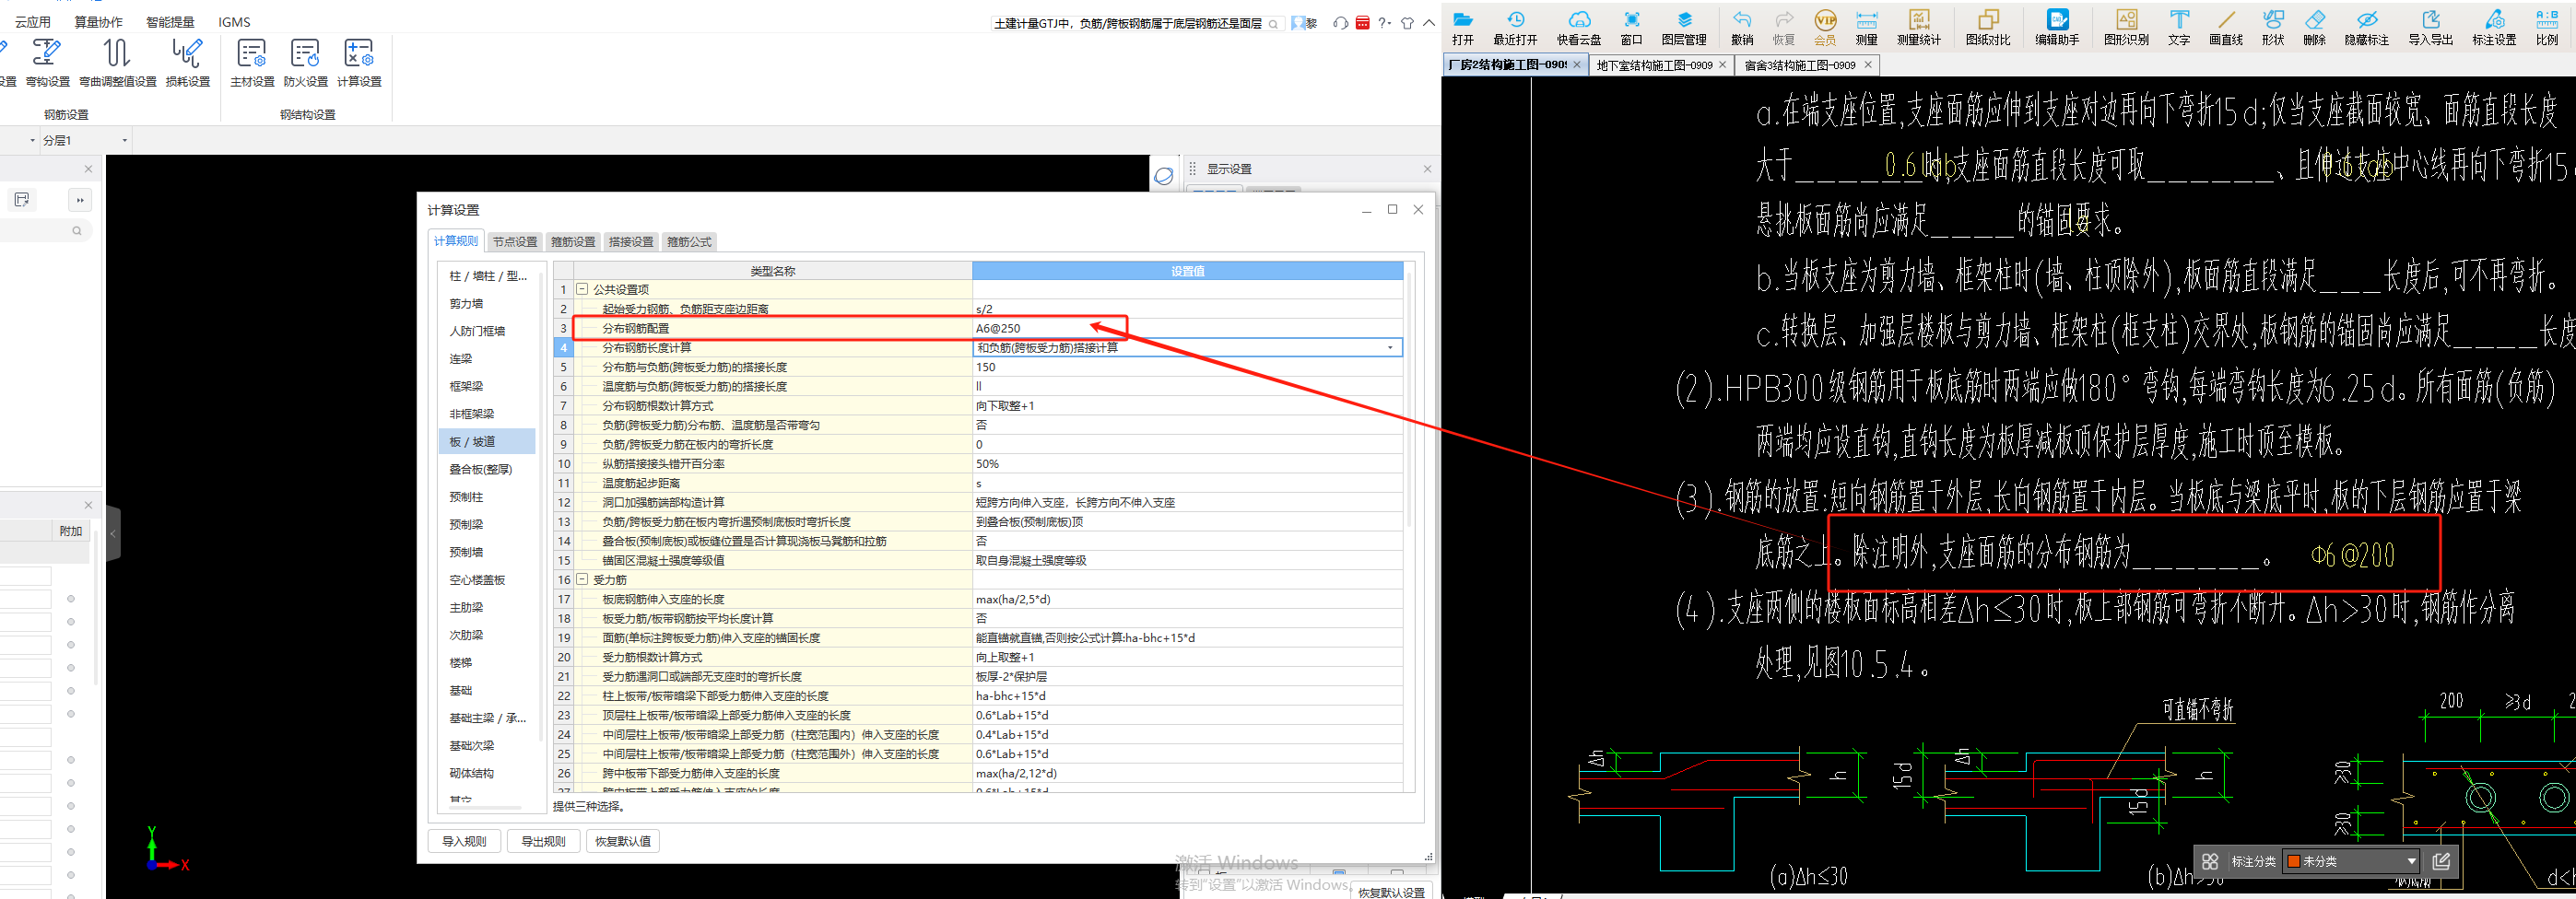Open 图层管理 layer manager
The width and height of the screenshot is (2576, 899).
pos(1684,27)
